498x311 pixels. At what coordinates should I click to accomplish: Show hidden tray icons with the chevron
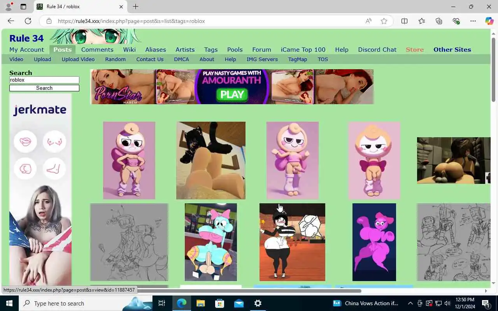click(410, 303)
